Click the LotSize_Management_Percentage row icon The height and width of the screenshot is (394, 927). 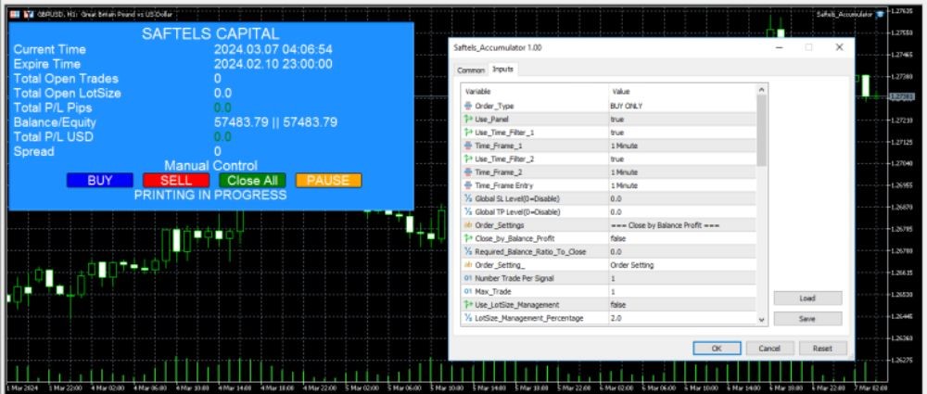[x=468, y=318]
